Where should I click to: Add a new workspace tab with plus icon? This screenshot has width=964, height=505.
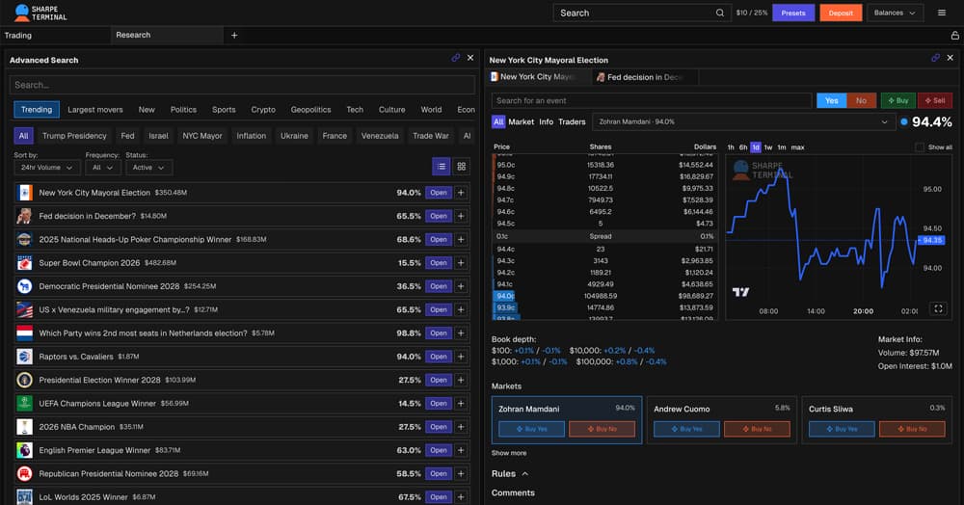point(234,36)
